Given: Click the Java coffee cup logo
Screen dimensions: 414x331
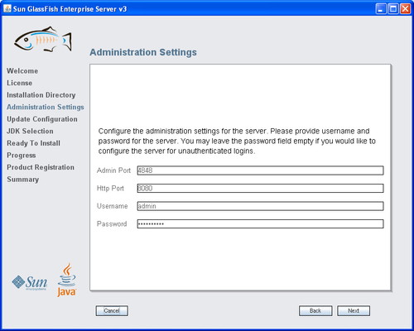Looking at the screenshot, I should click(67, 280).
